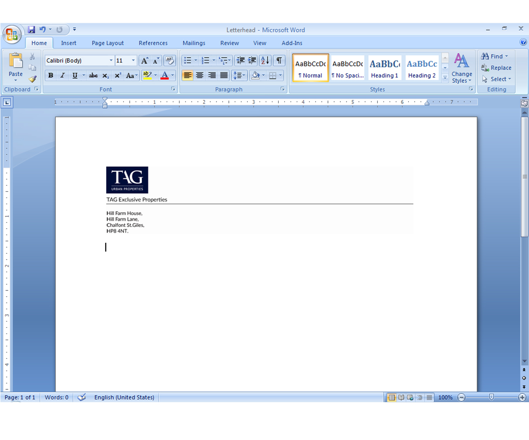Click the Replace button
The height and width of the screenshot is (440, 529).
coord(496,68)
